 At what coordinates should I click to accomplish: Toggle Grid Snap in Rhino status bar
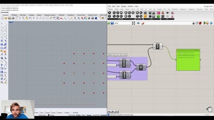coord(72,115)
